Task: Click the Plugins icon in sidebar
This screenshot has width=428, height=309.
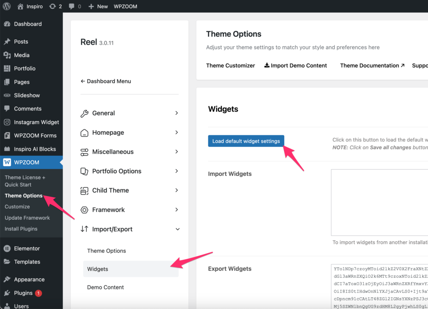Action: (7, 293)
